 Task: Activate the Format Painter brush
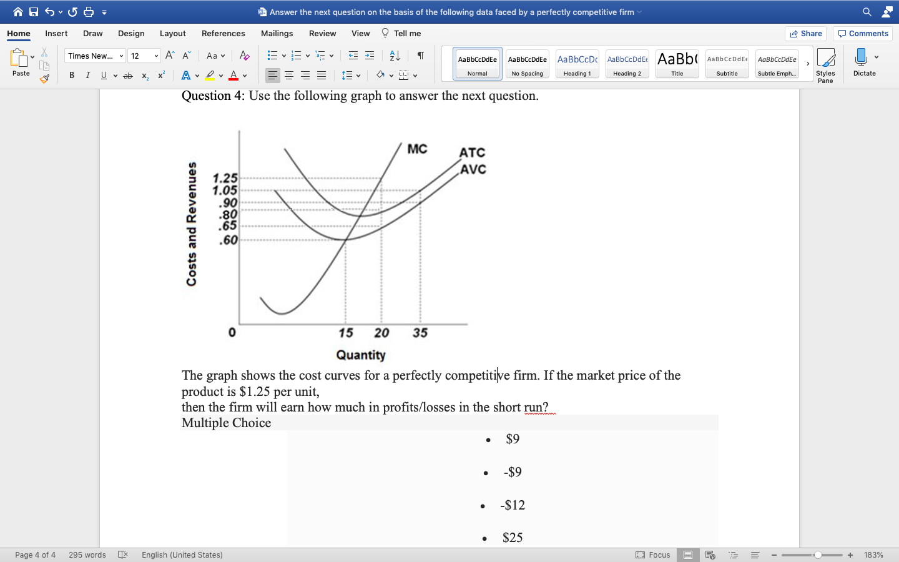pos(44,79)
